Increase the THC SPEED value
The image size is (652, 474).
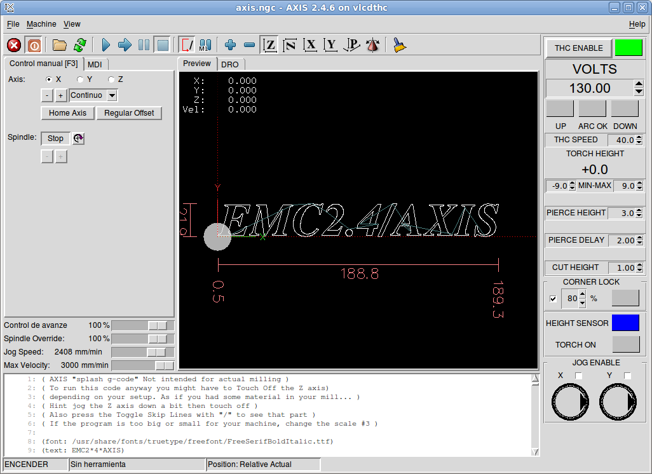pos(639,138)
